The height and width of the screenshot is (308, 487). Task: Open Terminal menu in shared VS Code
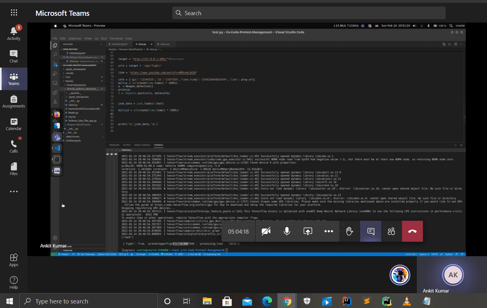pos(116,39)
